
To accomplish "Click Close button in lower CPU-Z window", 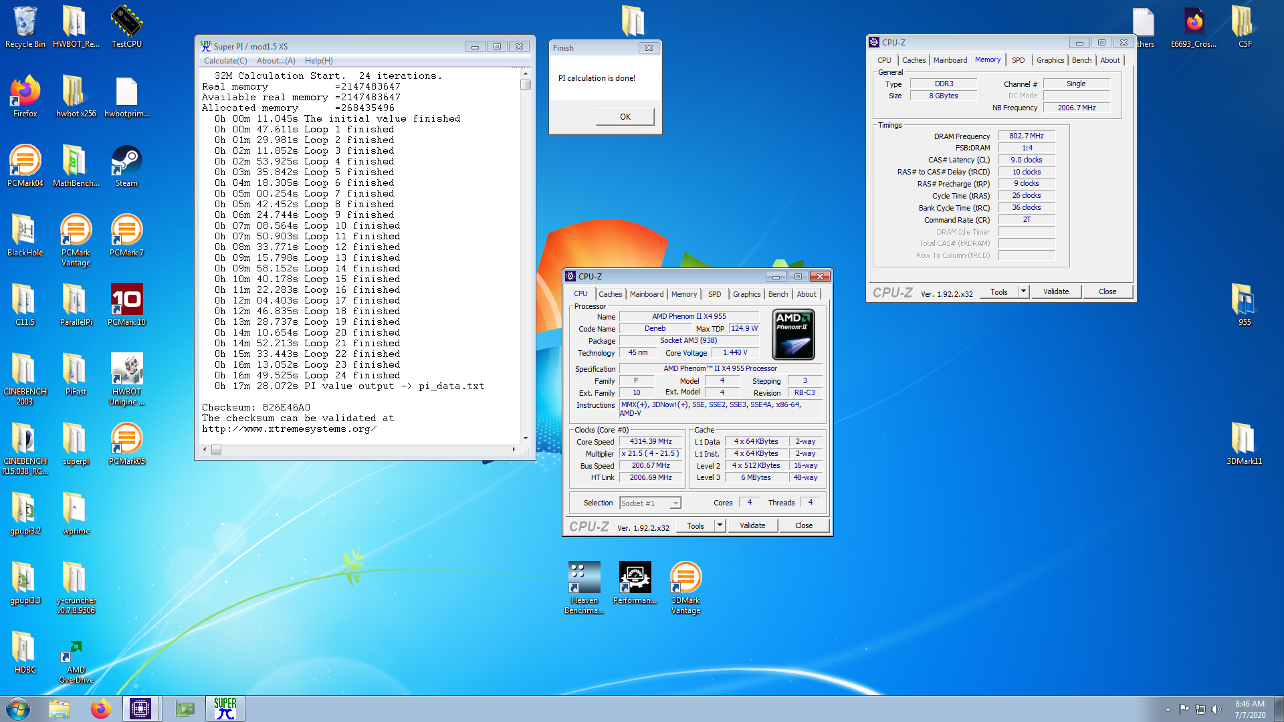I will (804, 525).
